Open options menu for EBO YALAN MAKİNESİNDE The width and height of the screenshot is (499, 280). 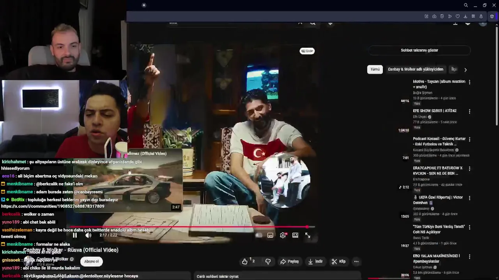click(x=469, y=257)
